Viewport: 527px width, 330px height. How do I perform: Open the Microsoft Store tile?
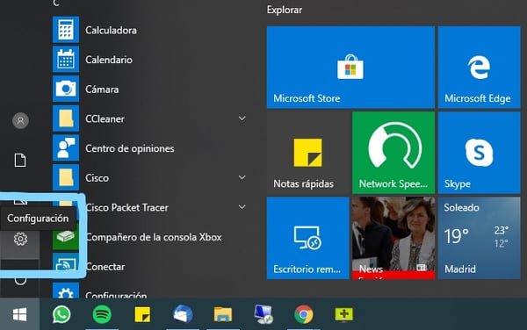tap(350, 68)
